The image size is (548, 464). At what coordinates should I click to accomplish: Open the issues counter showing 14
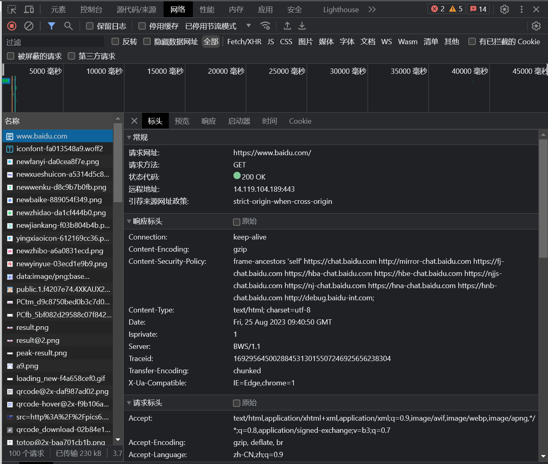pyautogui.click(x=478, y=9)
